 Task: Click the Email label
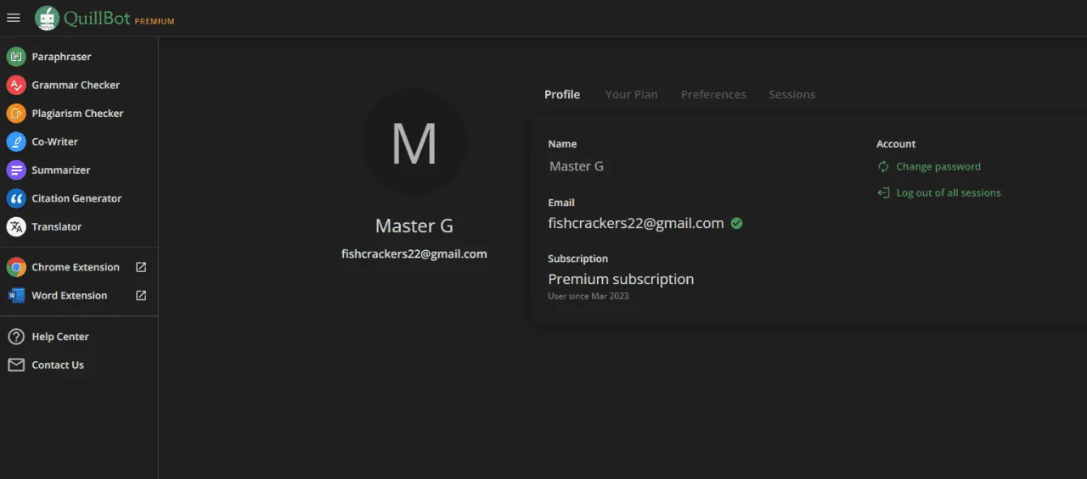[561, 203]
